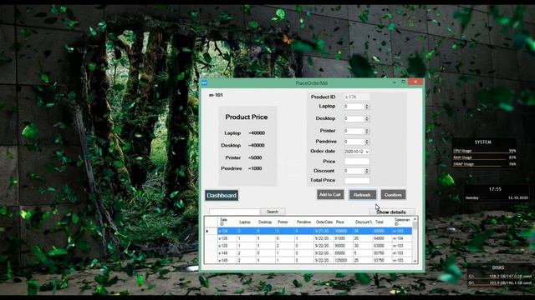Click the current-row indicator arrow in grid

(x=207, y=232)
